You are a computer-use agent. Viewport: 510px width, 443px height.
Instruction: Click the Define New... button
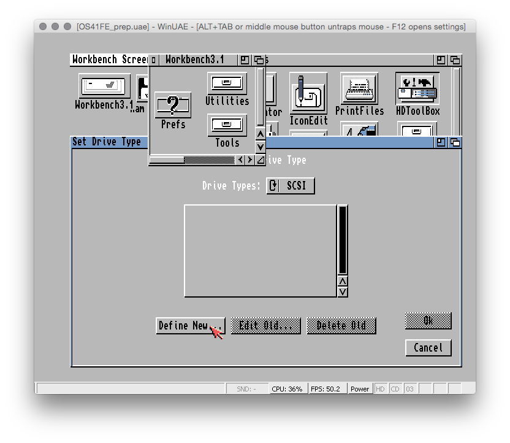[x=190, y=325]
